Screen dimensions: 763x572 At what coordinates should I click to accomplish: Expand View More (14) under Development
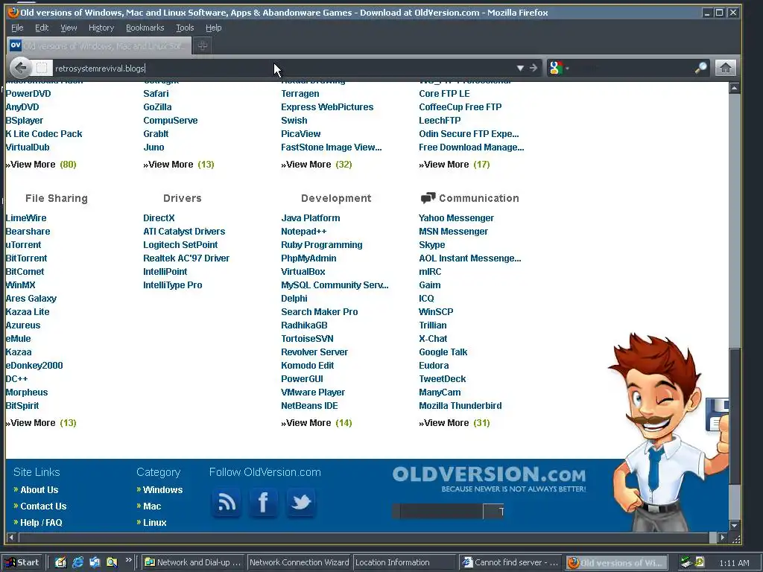[x=316, y=423]
